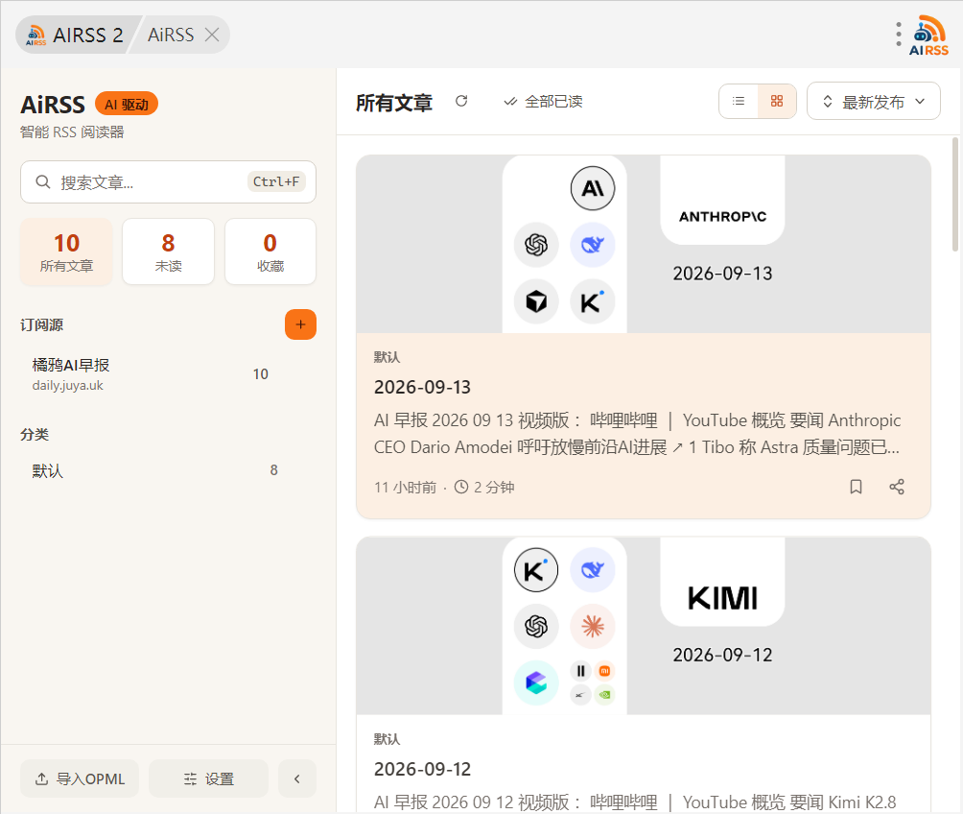The image size is (963, 814).
Task: Open the 2026-09-13 article title
Action: pos(422,388)
